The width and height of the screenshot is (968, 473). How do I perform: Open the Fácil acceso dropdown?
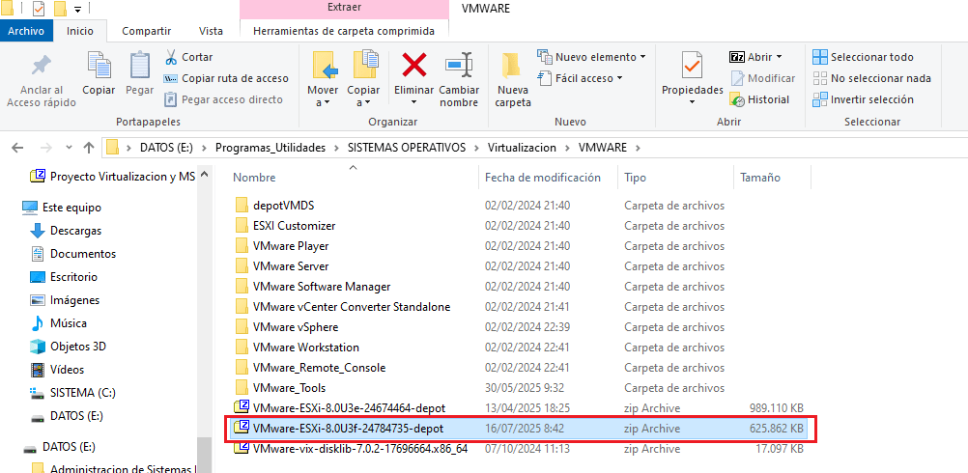(x=581, y=78)
